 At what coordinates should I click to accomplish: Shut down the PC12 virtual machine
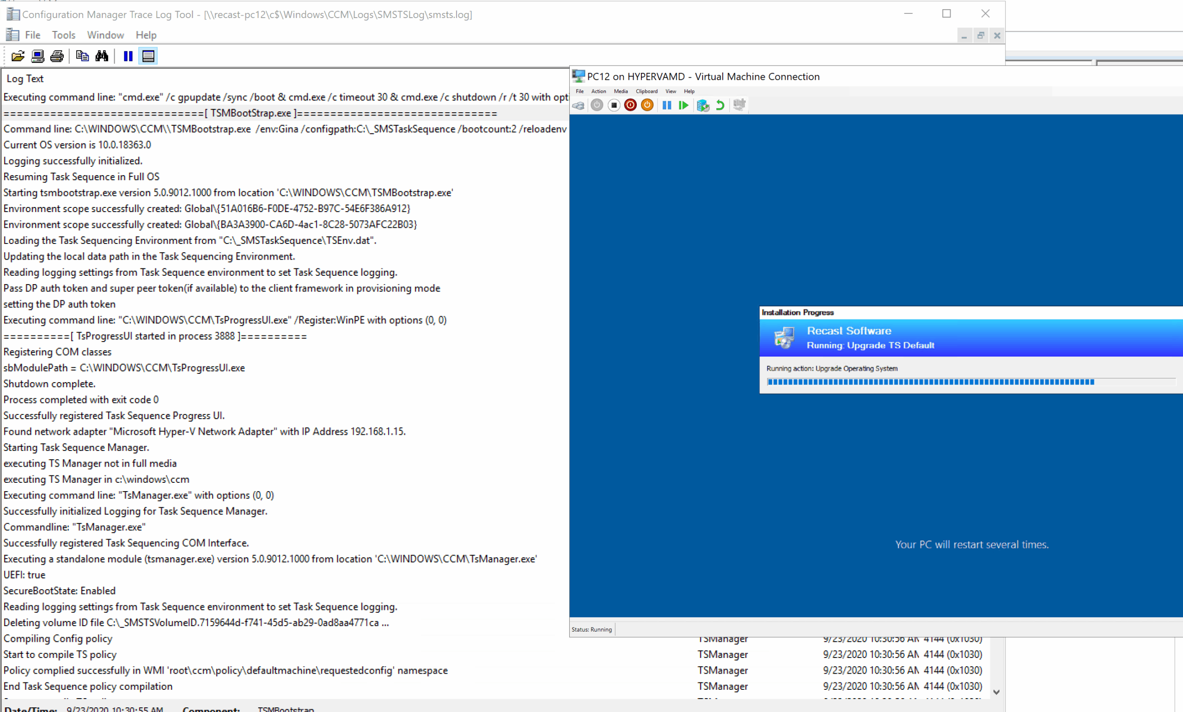click(647, 105)
